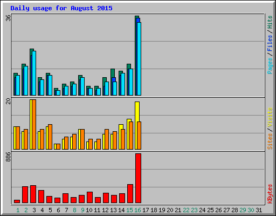The width and height of the screenshot is (276, 216).
Task: Click the day 4 axis label
Action: point(42,210)
